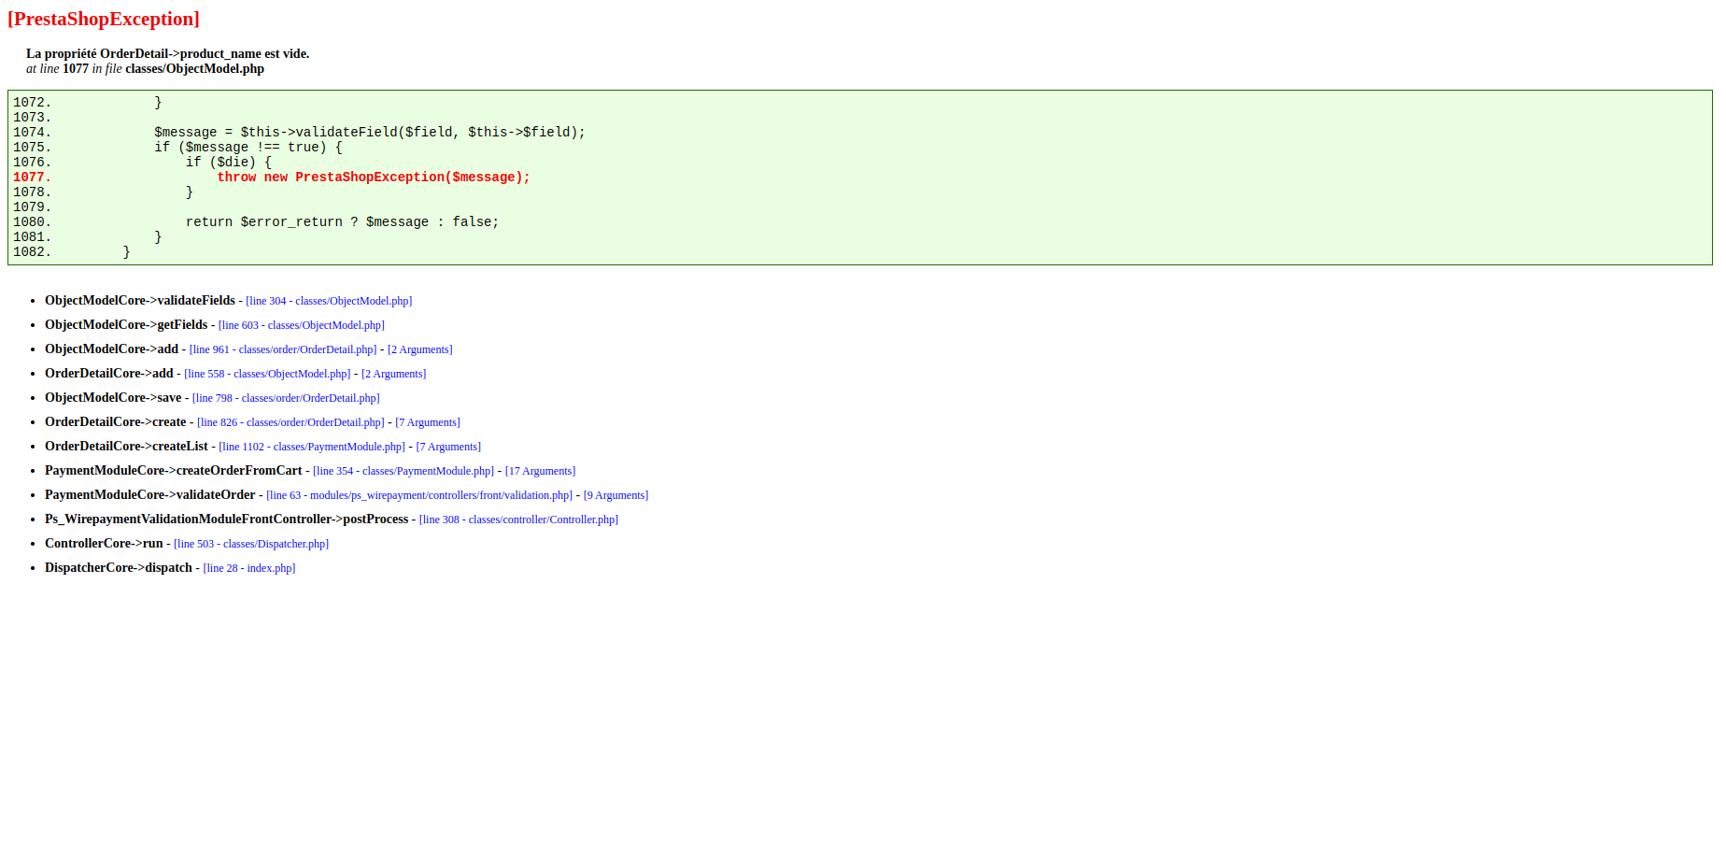Click the 7 Arguments link for OrderDetailCore->create
1726x854 pixels.
427,422
